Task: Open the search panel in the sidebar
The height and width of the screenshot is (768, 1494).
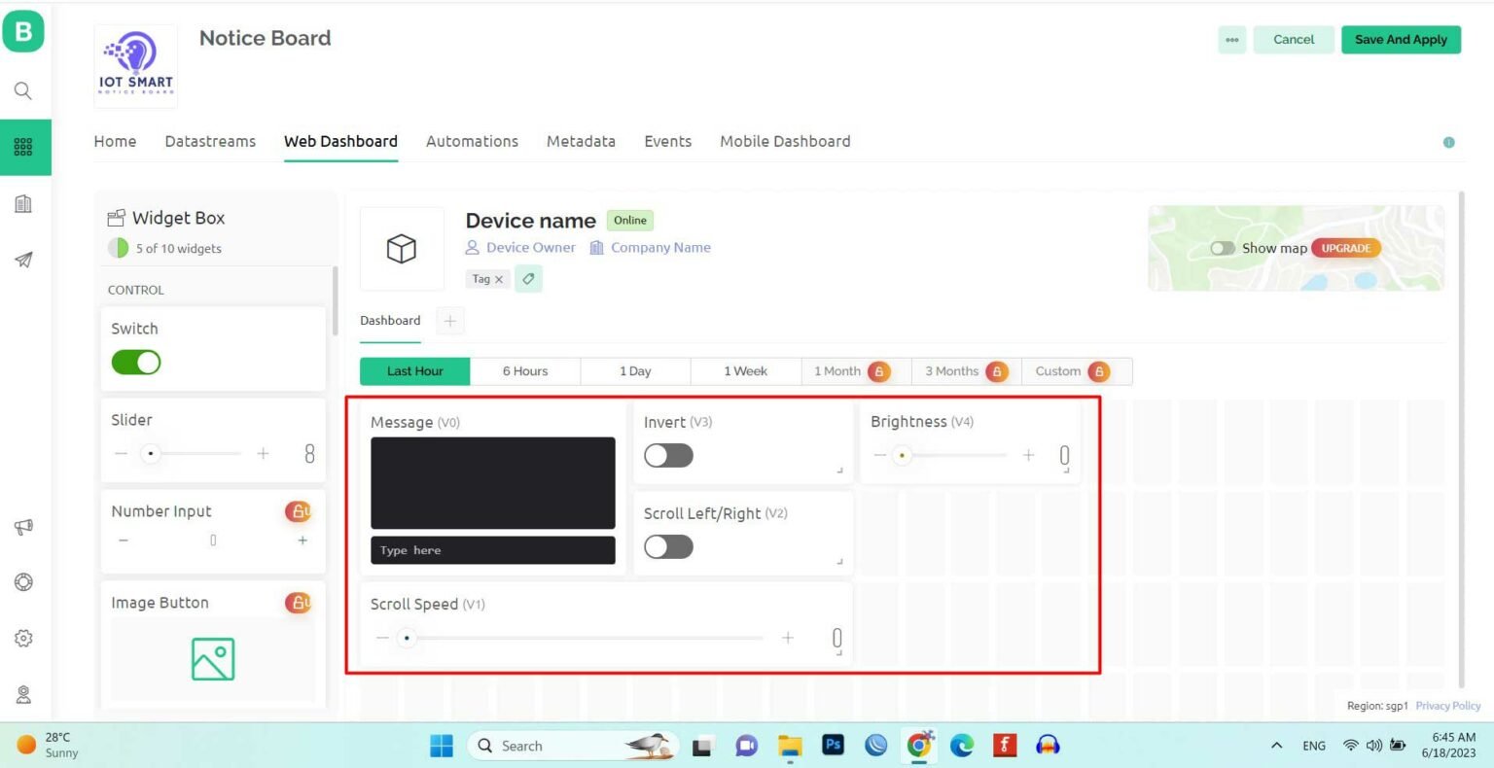Action: pyautogui.click(x=23, y=89)
